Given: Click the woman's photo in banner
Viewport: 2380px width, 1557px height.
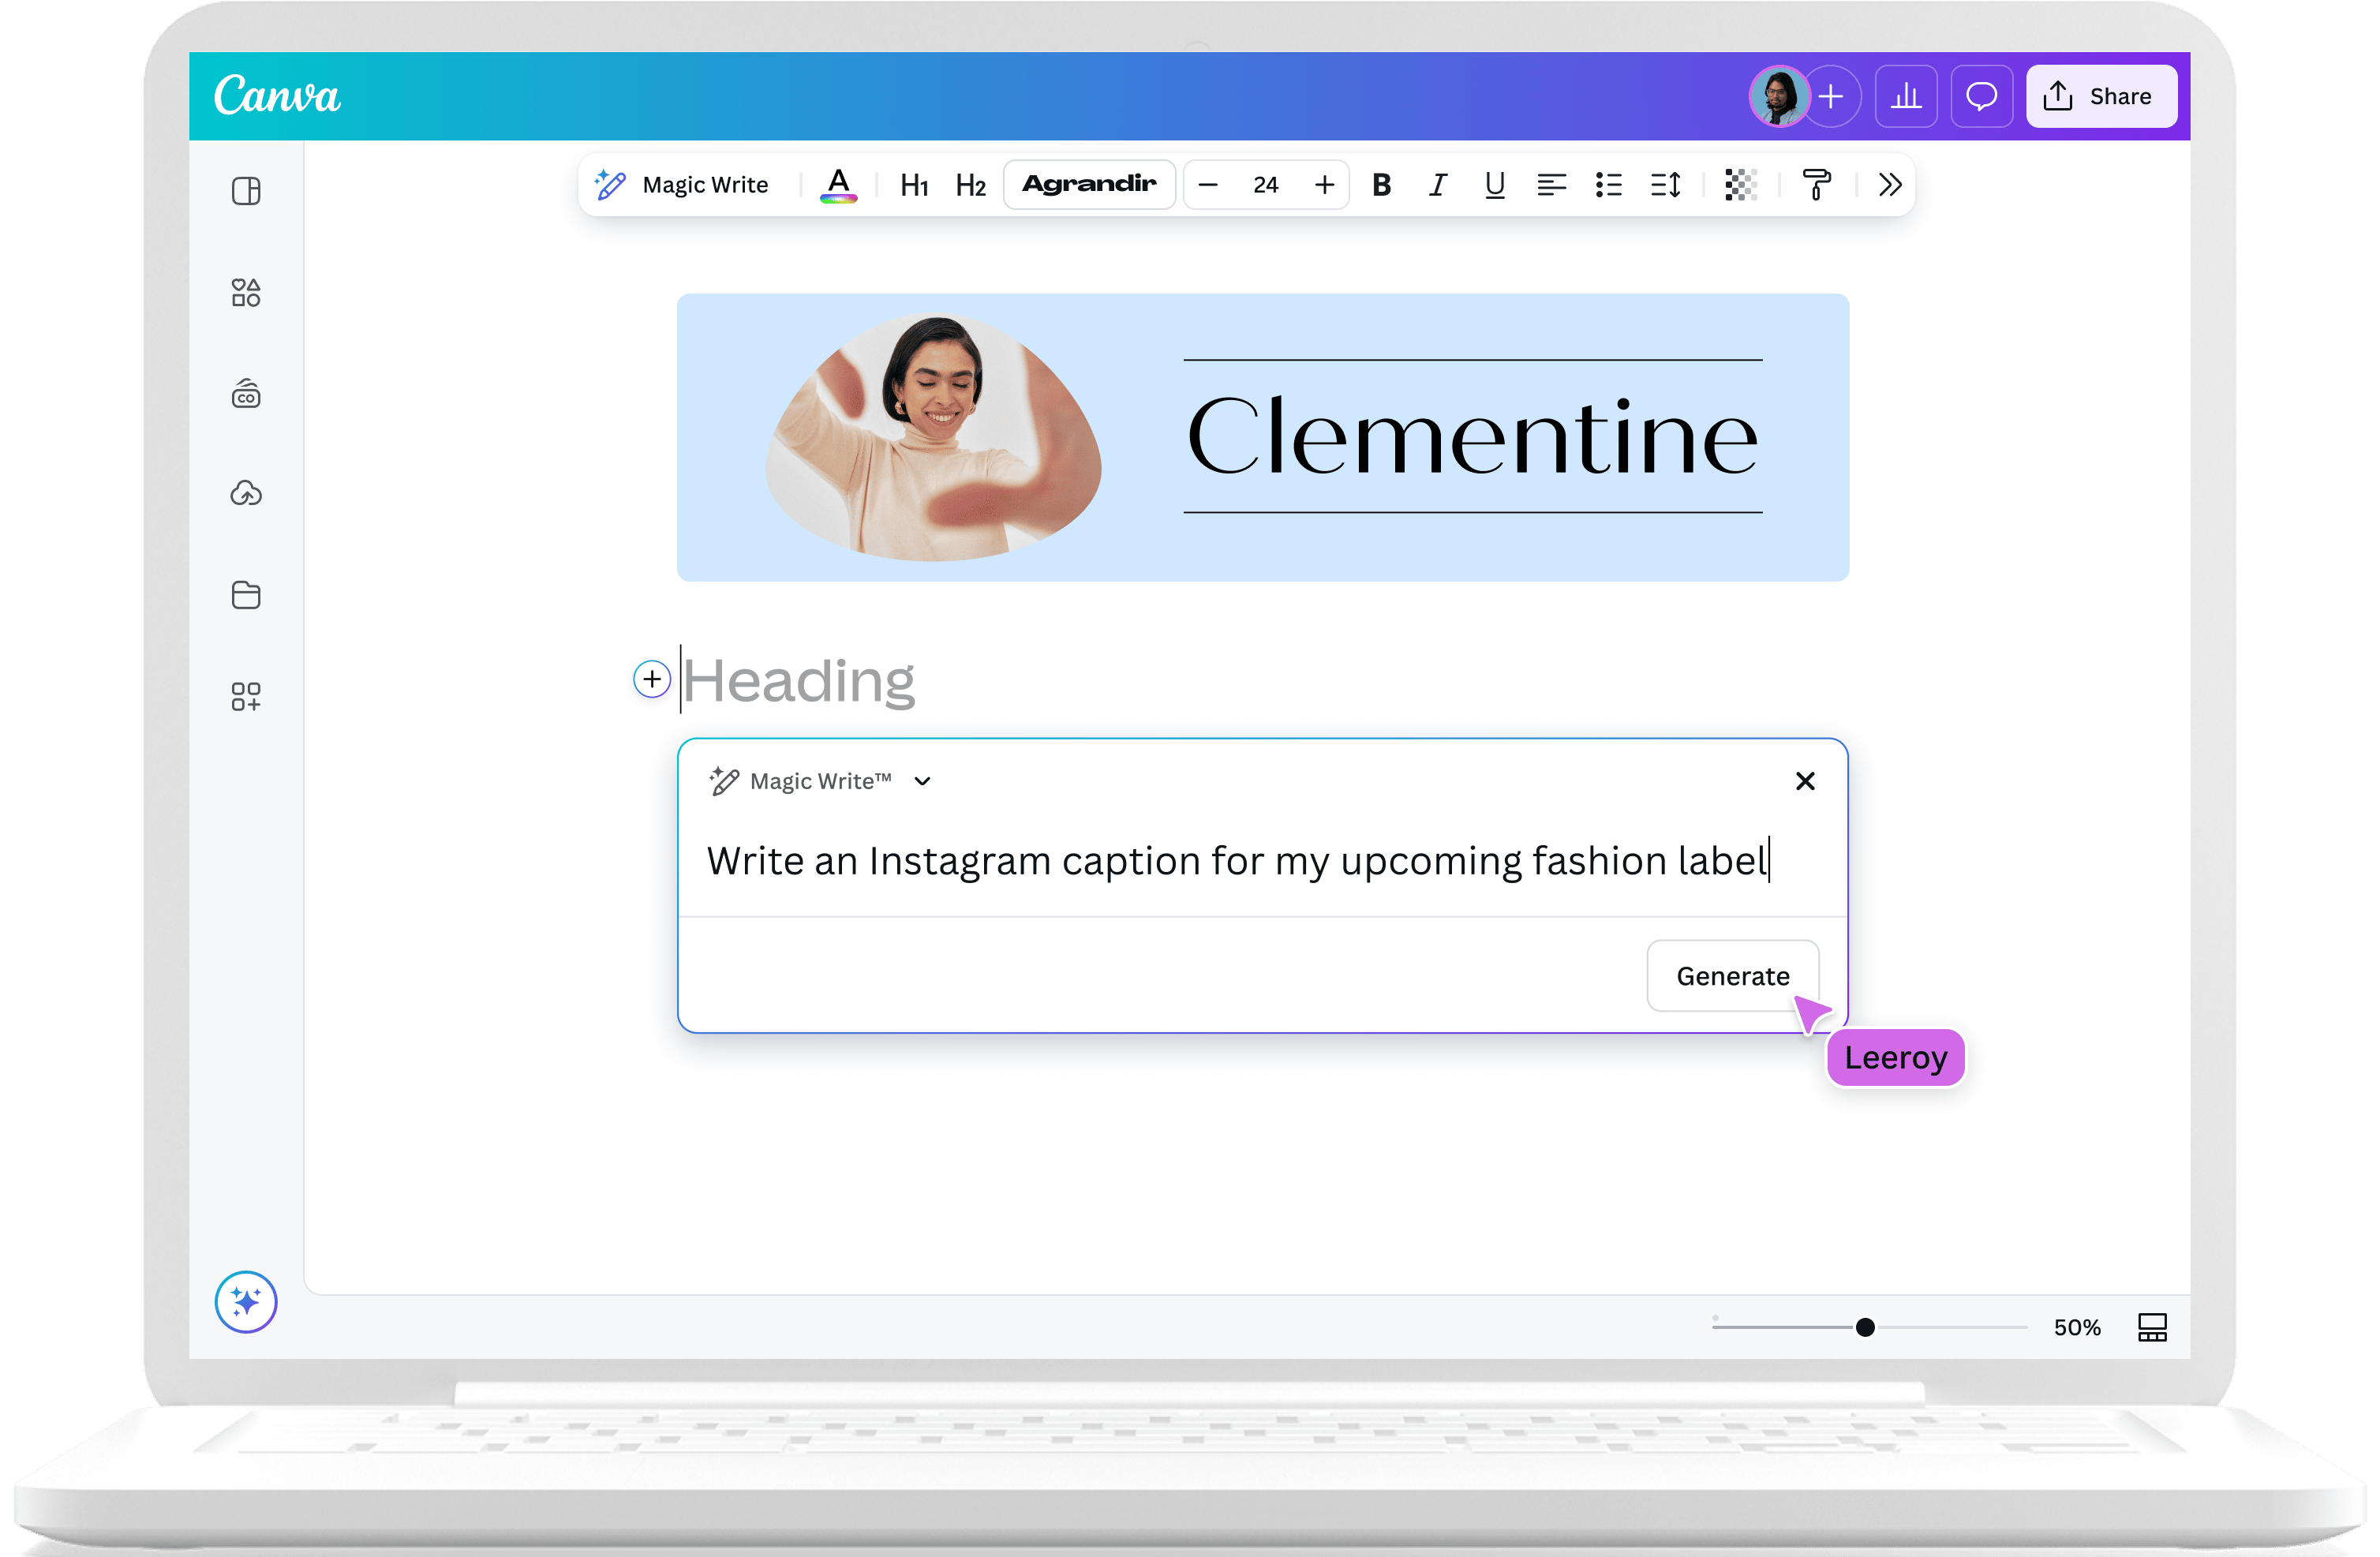Looking at the screenshot, I should pos(933,437).
